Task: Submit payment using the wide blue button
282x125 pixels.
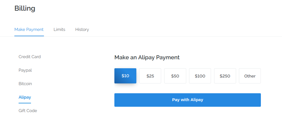Action: [188, 100]
